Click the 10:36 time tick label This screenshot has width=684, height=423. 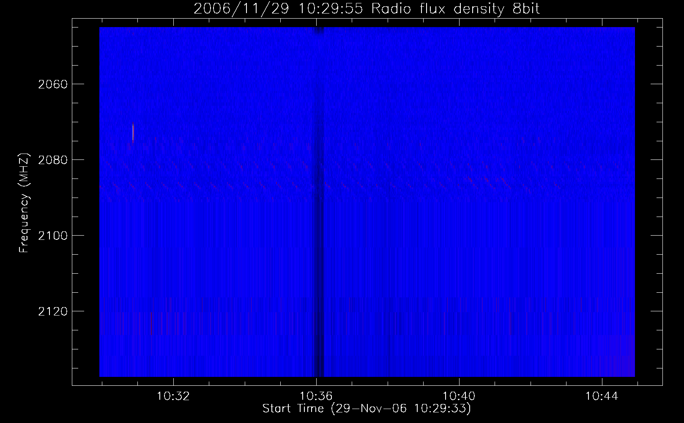316,396
